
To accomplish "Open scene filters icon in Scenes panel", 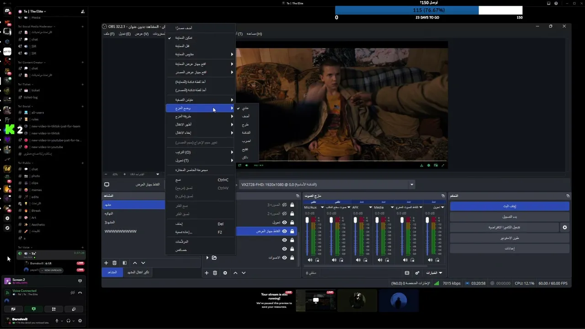I will [x=124, y=263].
